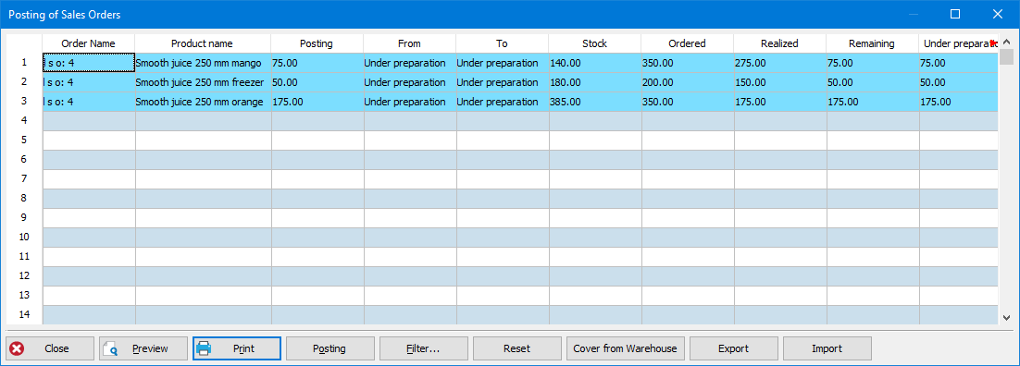The image size is (1020, 366).
Task: Click Cover from Warehouse button
Action: [625, 348]
